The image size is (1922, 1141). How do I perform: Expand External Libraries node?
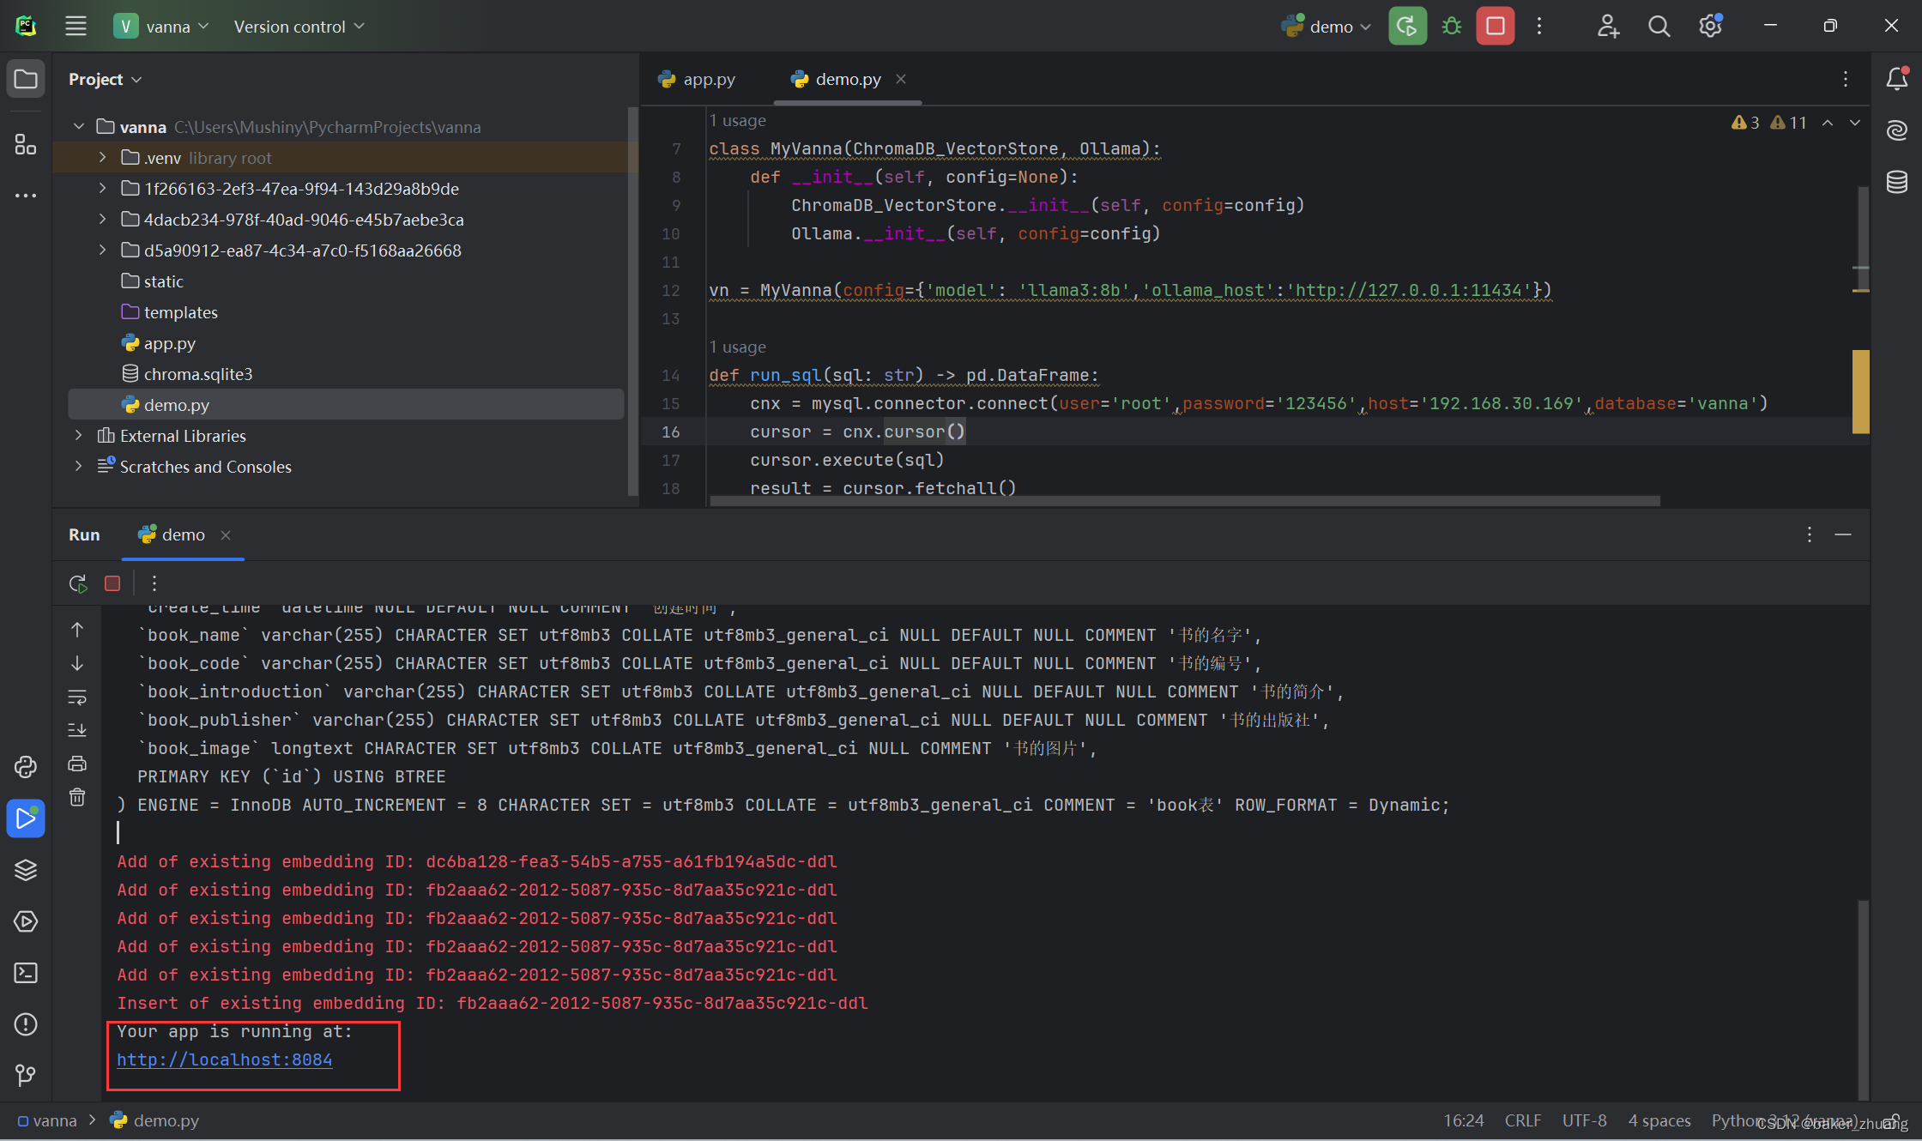click(x=78, y=436)
